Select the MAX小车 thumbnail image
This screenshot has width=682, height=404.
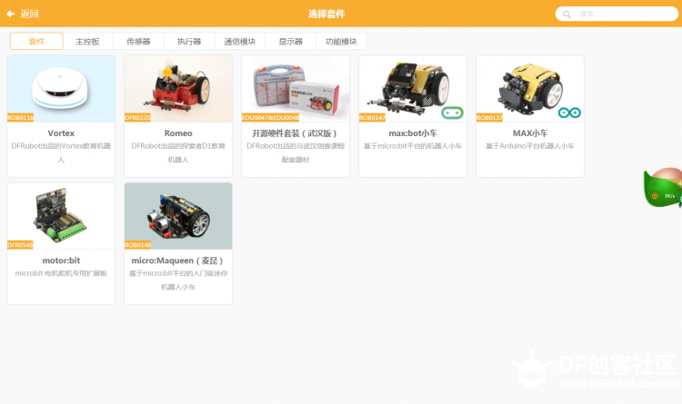coord(530,89)
